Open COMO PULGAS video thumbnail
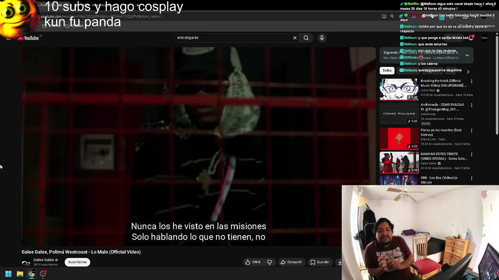 click(399, 114)
